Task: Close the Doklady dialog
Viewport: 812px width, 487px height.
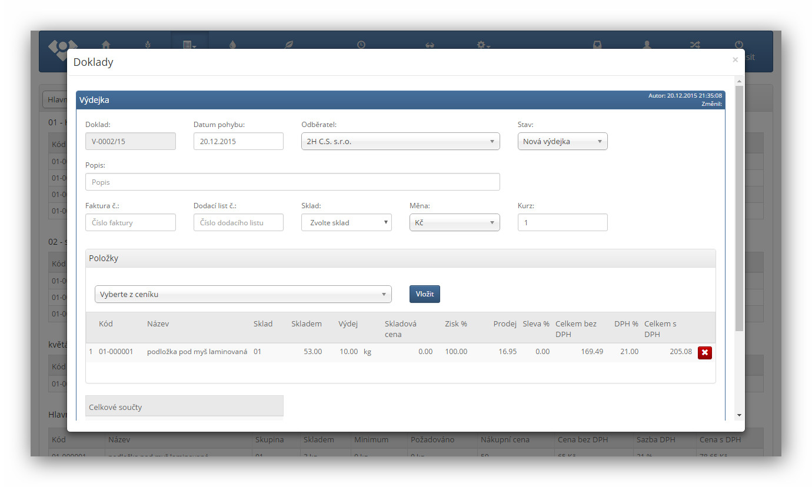Action: (735, 60)
